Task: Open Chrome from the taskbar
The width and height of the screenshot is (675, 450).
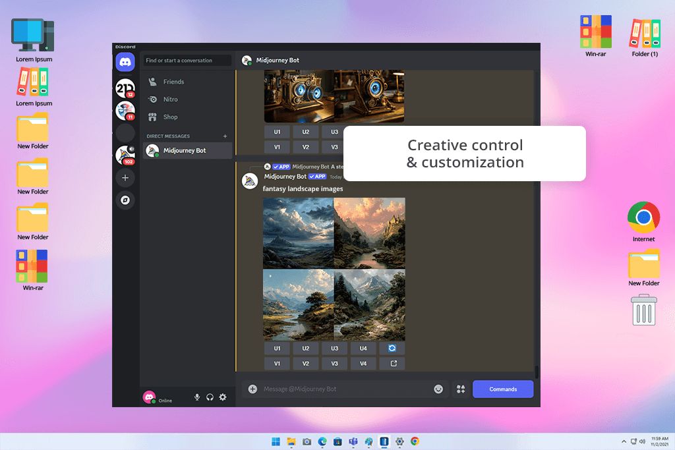Action: click(415, 441)
